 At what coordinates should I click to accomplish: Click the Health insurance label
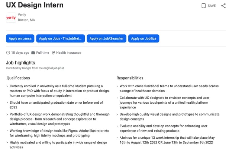tap(69, 53)
